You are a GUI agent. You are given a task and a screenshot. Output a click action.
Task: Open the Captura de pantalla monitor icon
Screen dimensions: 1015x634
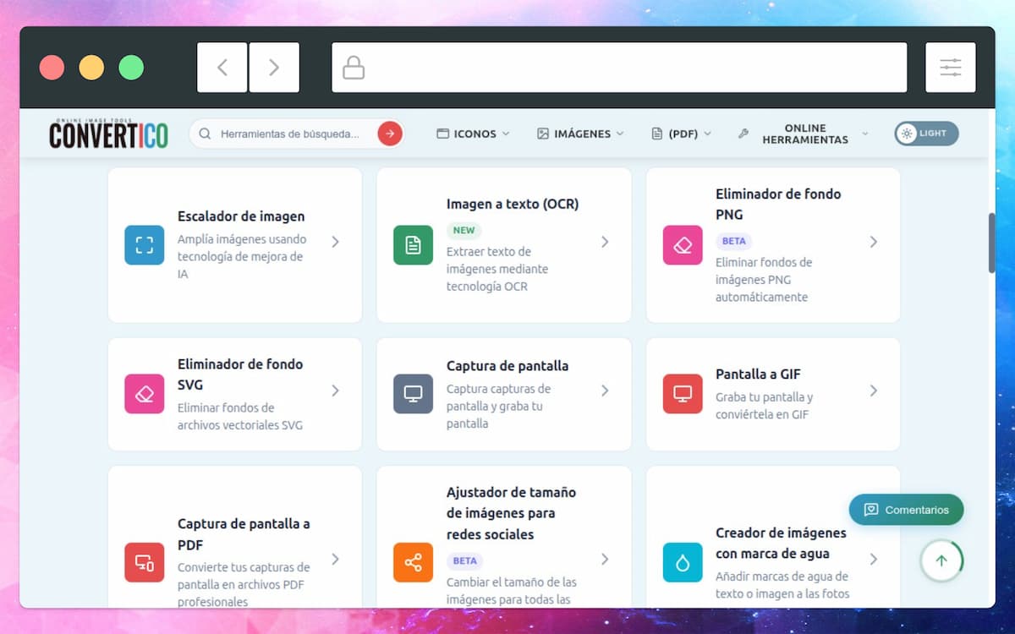412,394
